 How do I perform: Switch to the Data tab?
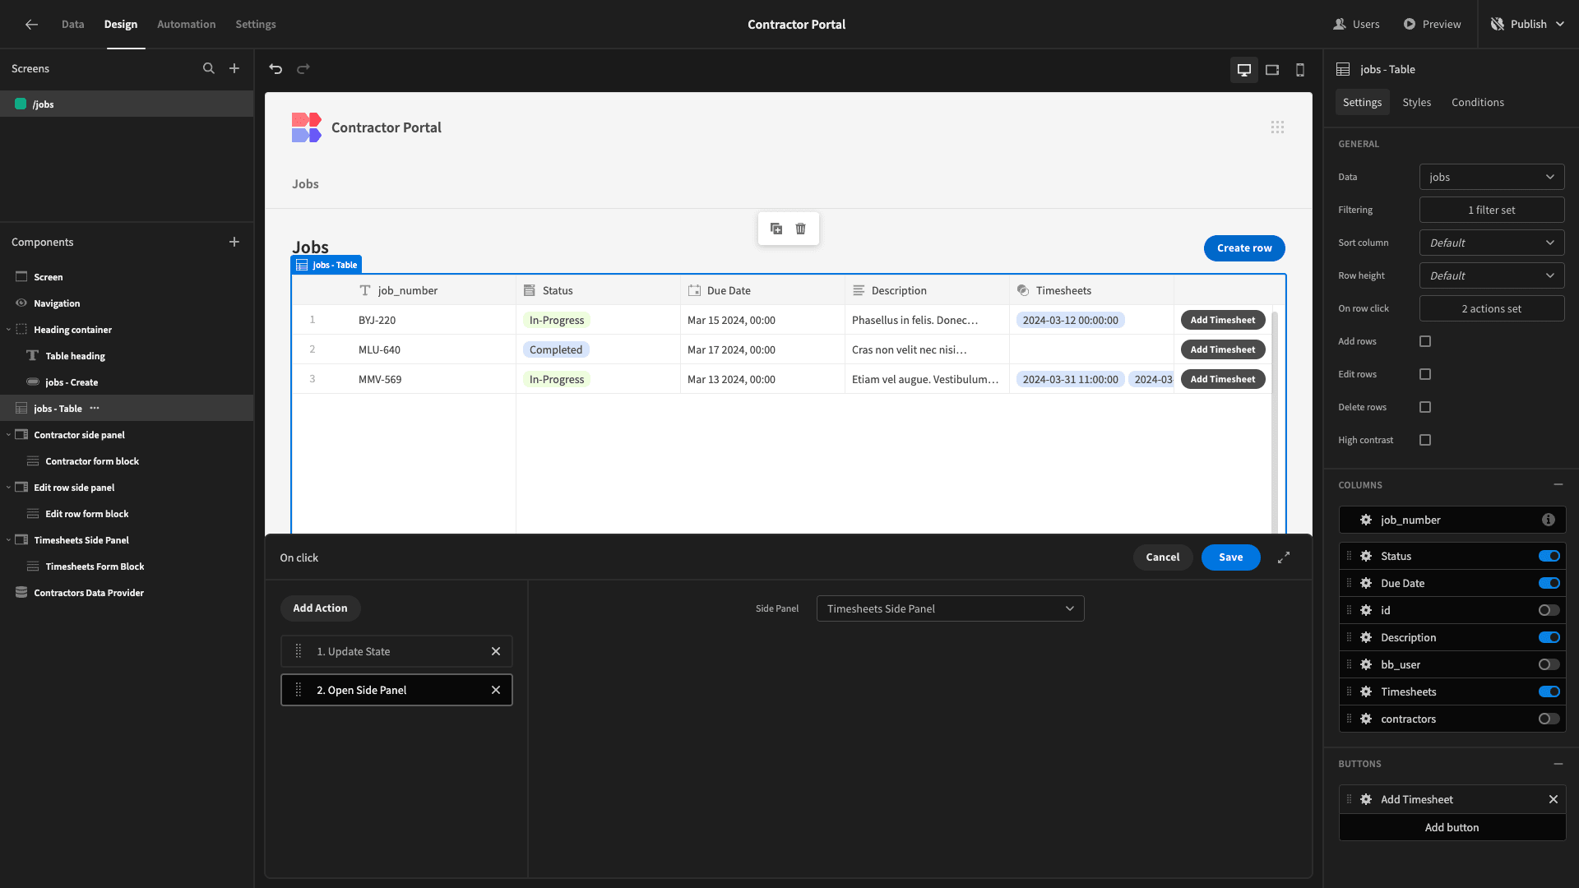(72, 25)
